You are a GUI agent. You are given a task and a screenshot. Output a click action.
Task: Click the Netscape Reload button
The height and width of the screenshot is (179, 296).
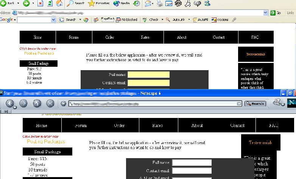coord(37,103)
